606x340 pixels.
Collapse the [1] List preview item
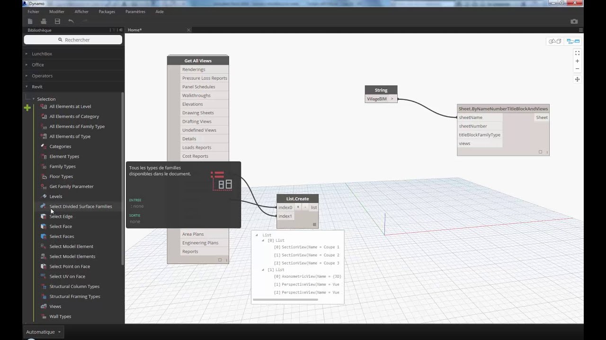pos(263,270)
